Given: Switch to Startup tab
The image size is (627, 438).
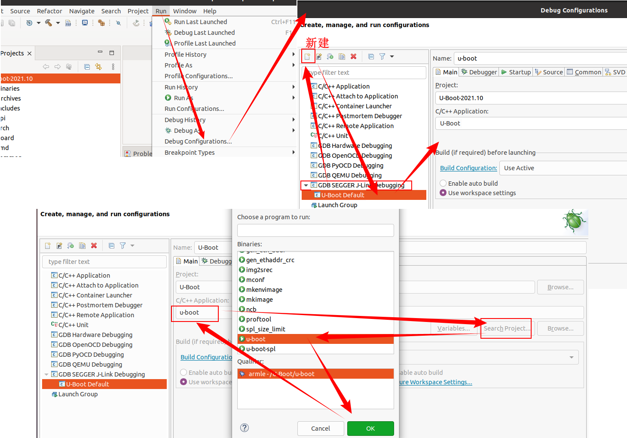Looking at the screenshot, I should pos(516,72).
